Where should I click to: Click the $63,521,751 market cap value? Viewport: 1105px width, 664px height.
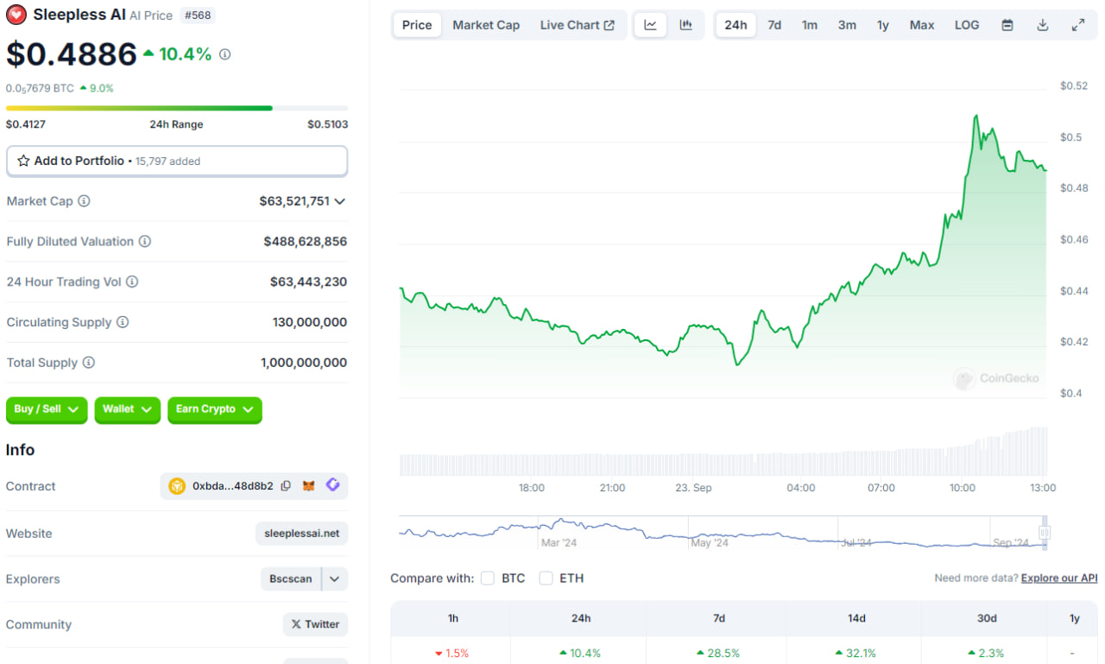294,201
